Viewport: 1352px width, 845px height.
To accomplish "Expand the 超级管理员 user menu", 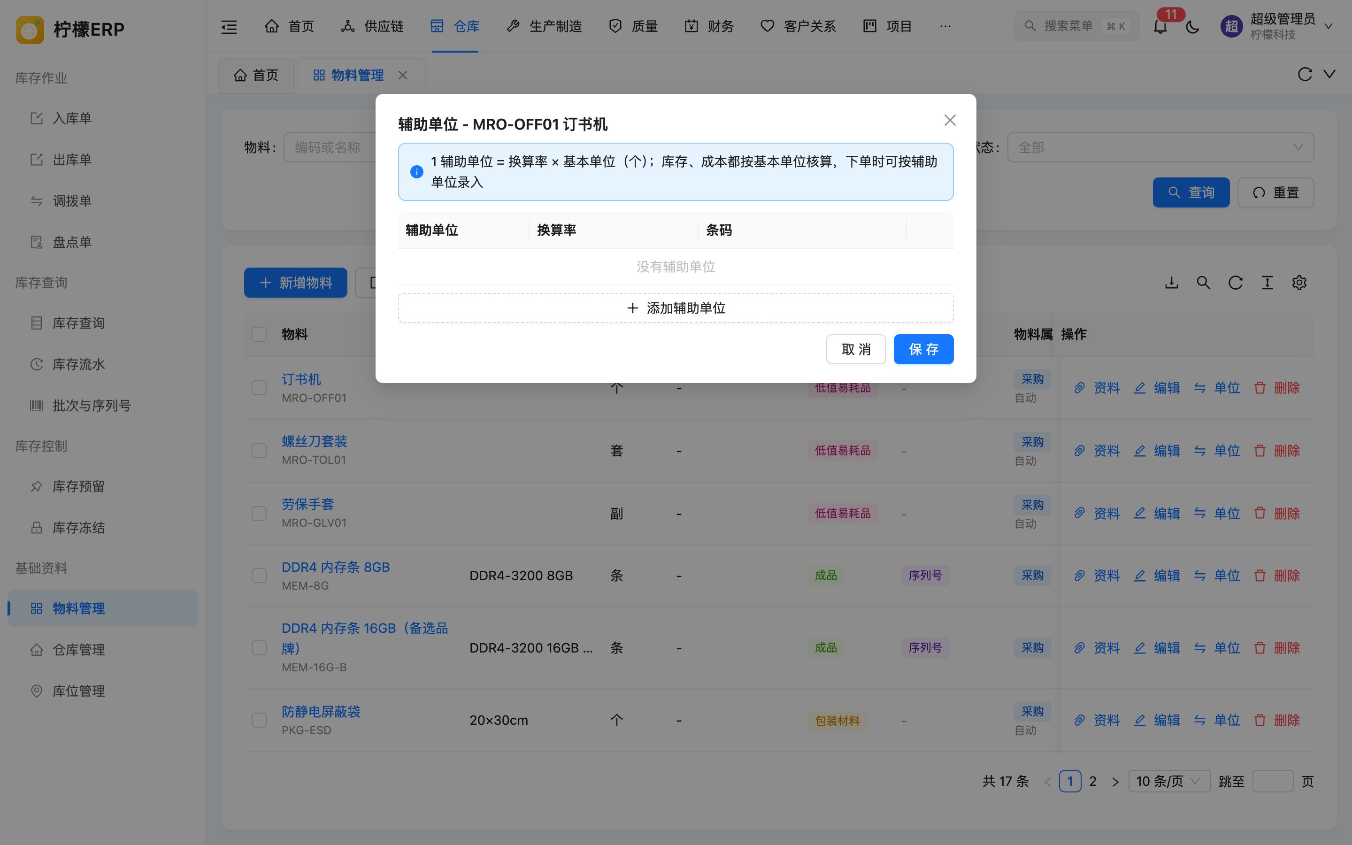I will coord(1277,26).
